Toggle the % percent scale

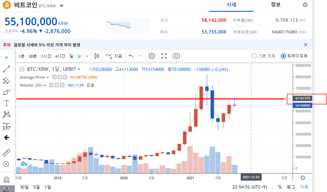pos(280,187)
